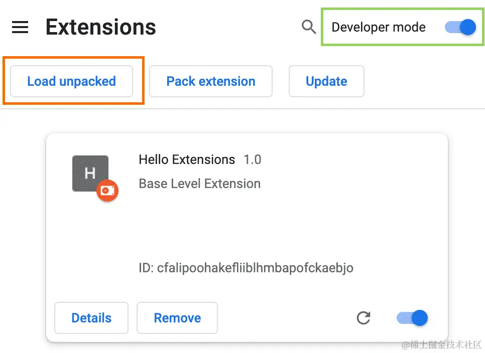
Task: Click the Base Level Extension description
Action: click(x=199, y=184)
